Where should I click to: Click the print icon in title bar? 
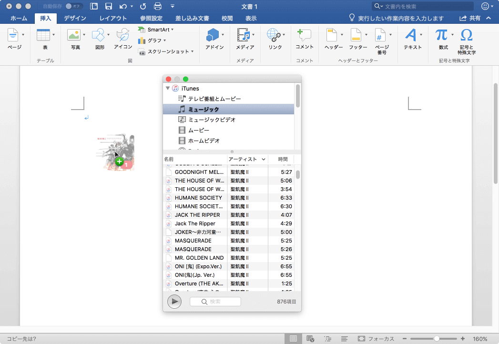tap(158, 6)
